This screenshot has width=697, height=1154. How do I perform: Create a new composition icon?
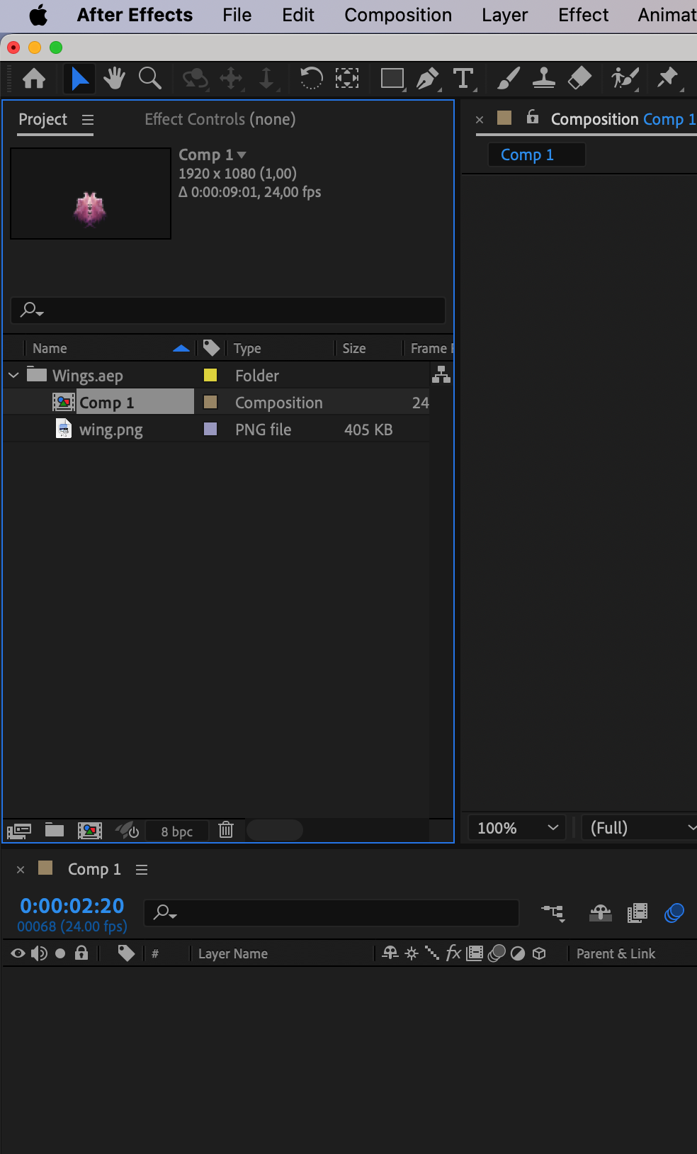coord(90,830)
